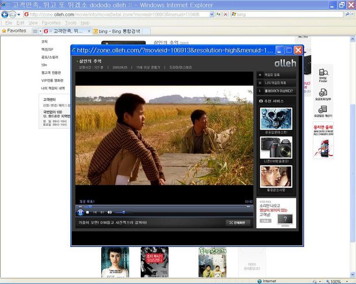Screen dimensions: 356x284
Task: Click the Internet zone status indicator
Action: [x=267, y=281]
